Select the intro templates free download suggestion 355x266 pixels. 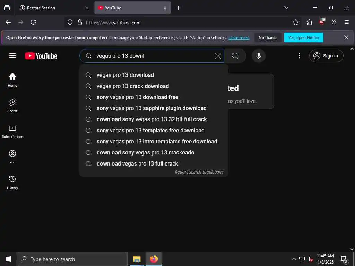[x=154, y=141]
